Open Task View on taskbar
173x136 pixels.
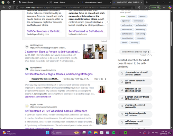click(x=84, y=133)
